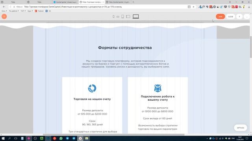The width and height of the screenshot is (252, 141).
Task: Select the Подключение робота к вашему счету title
Action: pyautogui.click(x=157, y=98)
